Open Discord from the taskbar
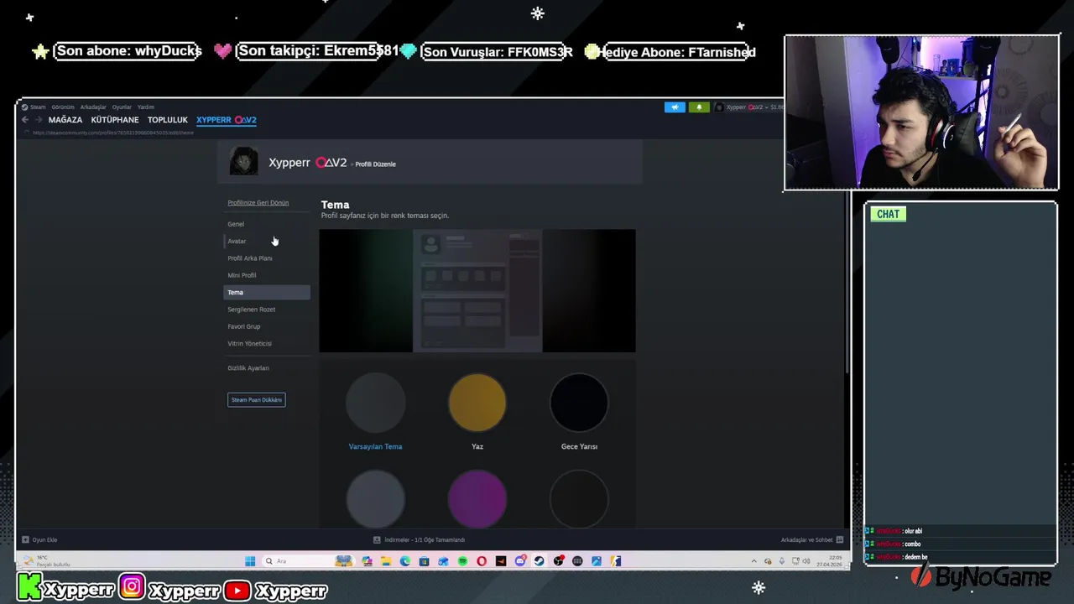Viewport: 1074px width, 604px height. (520, 561)
